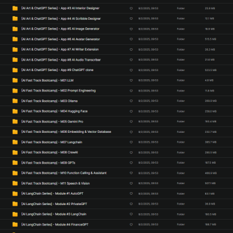The width and height of the screenshot is (233, 233).
Task: Click folder icon beside M03 Ollama
Action: point(15,101)
